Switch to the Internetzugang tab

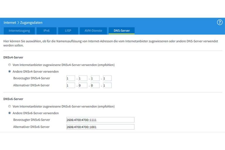19,30
